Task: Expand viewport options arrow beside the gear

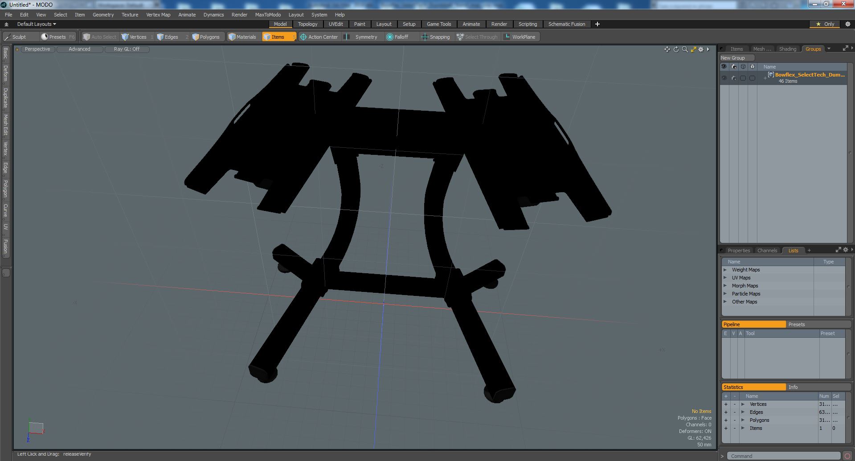Action: click(x=708, y=49)
